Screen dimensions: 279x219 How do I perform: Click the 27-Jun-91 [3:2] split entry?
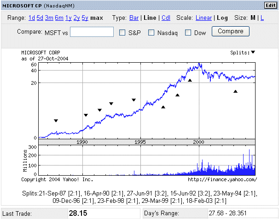147,193
